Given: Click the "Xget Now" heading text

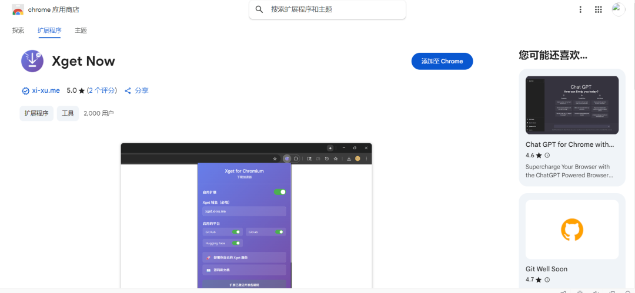Looking at the screenshot, I should (83, 61).
